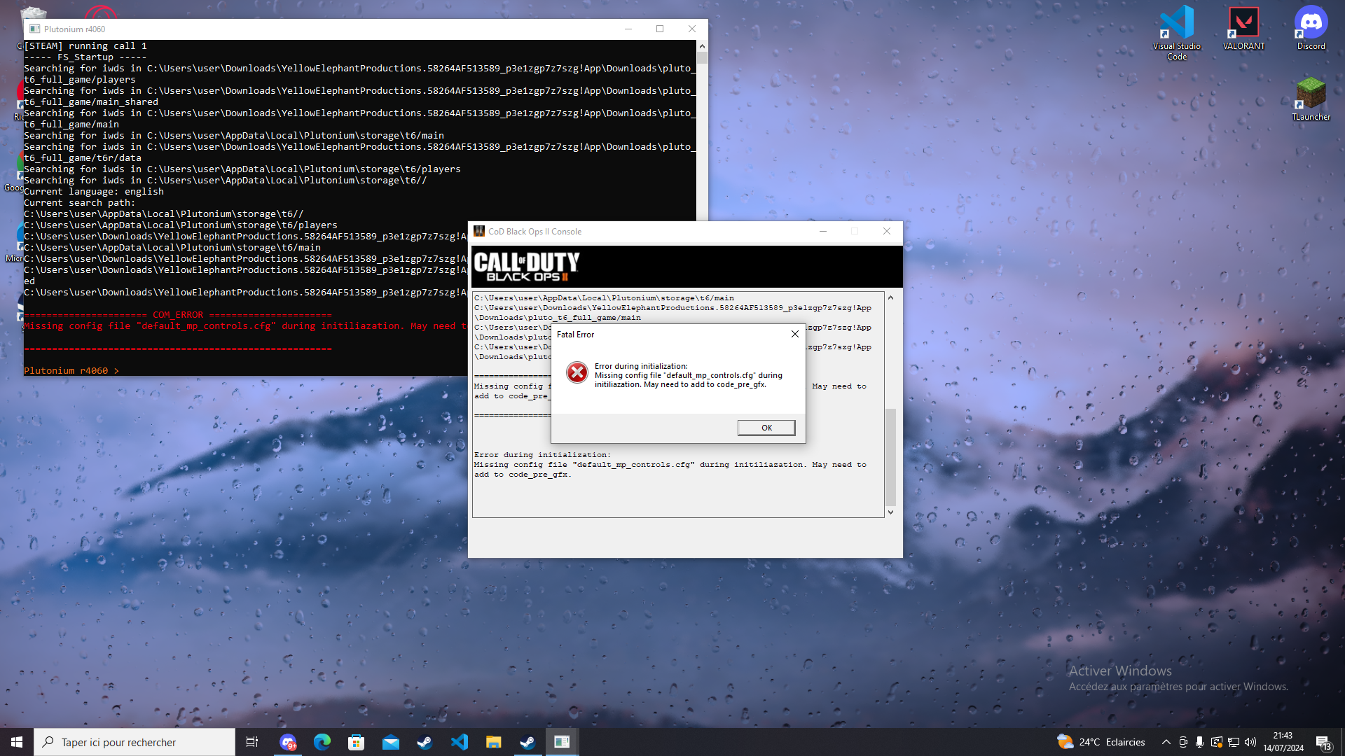Open the clock and calendar at 21:43
The width and height of the screenshot is (1345, 756).
[1283, 742]
